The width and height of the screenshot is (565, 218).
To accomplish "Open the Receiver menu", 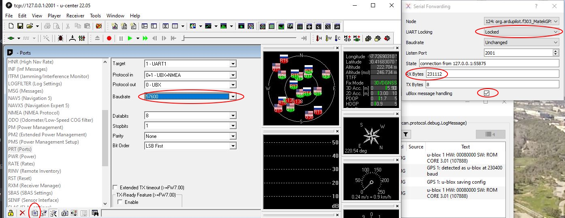I will pyautogui.click(x=75, y=16).
